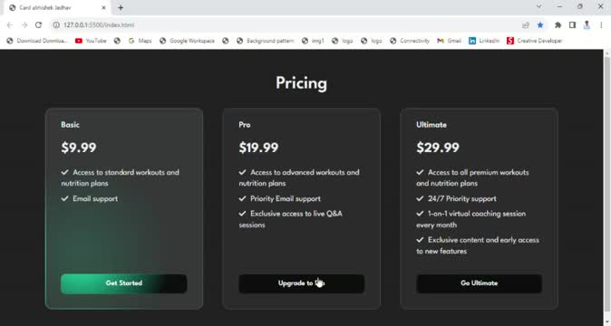Open the Chrome profile avatar

point(587,24)
